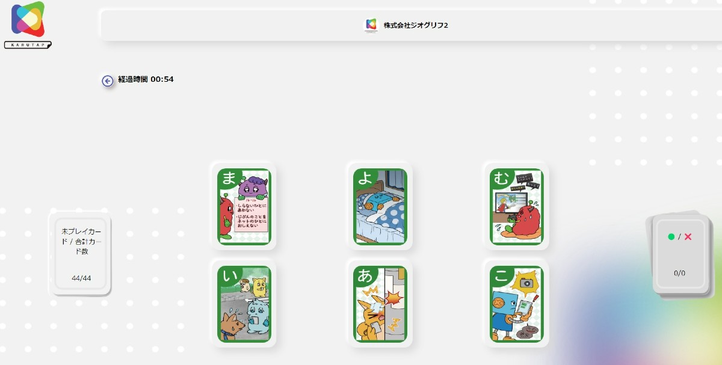This screenshot has height=365, width=722.
Task: Select the よ karuta card
Action: point(380,206)
